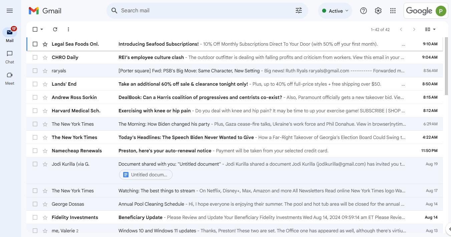
Task: Open the main menu hamburger icon
Action: (10, 11)
